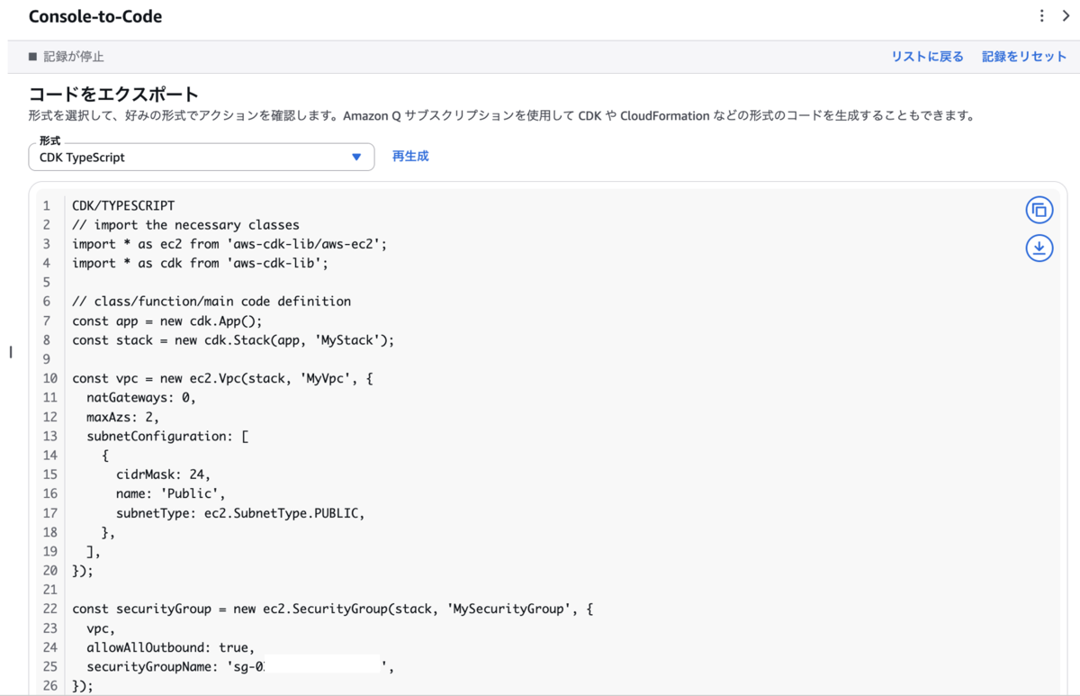Click 記録をリセット to reset recording
The image size is (1080, 696).
click(x=1024, y=57)
